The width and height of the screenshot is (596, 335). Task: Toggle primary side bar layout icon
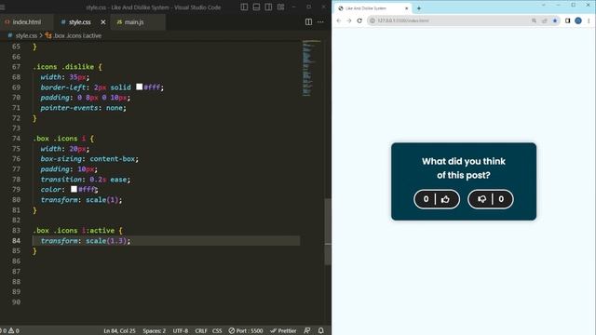point(244,7)
